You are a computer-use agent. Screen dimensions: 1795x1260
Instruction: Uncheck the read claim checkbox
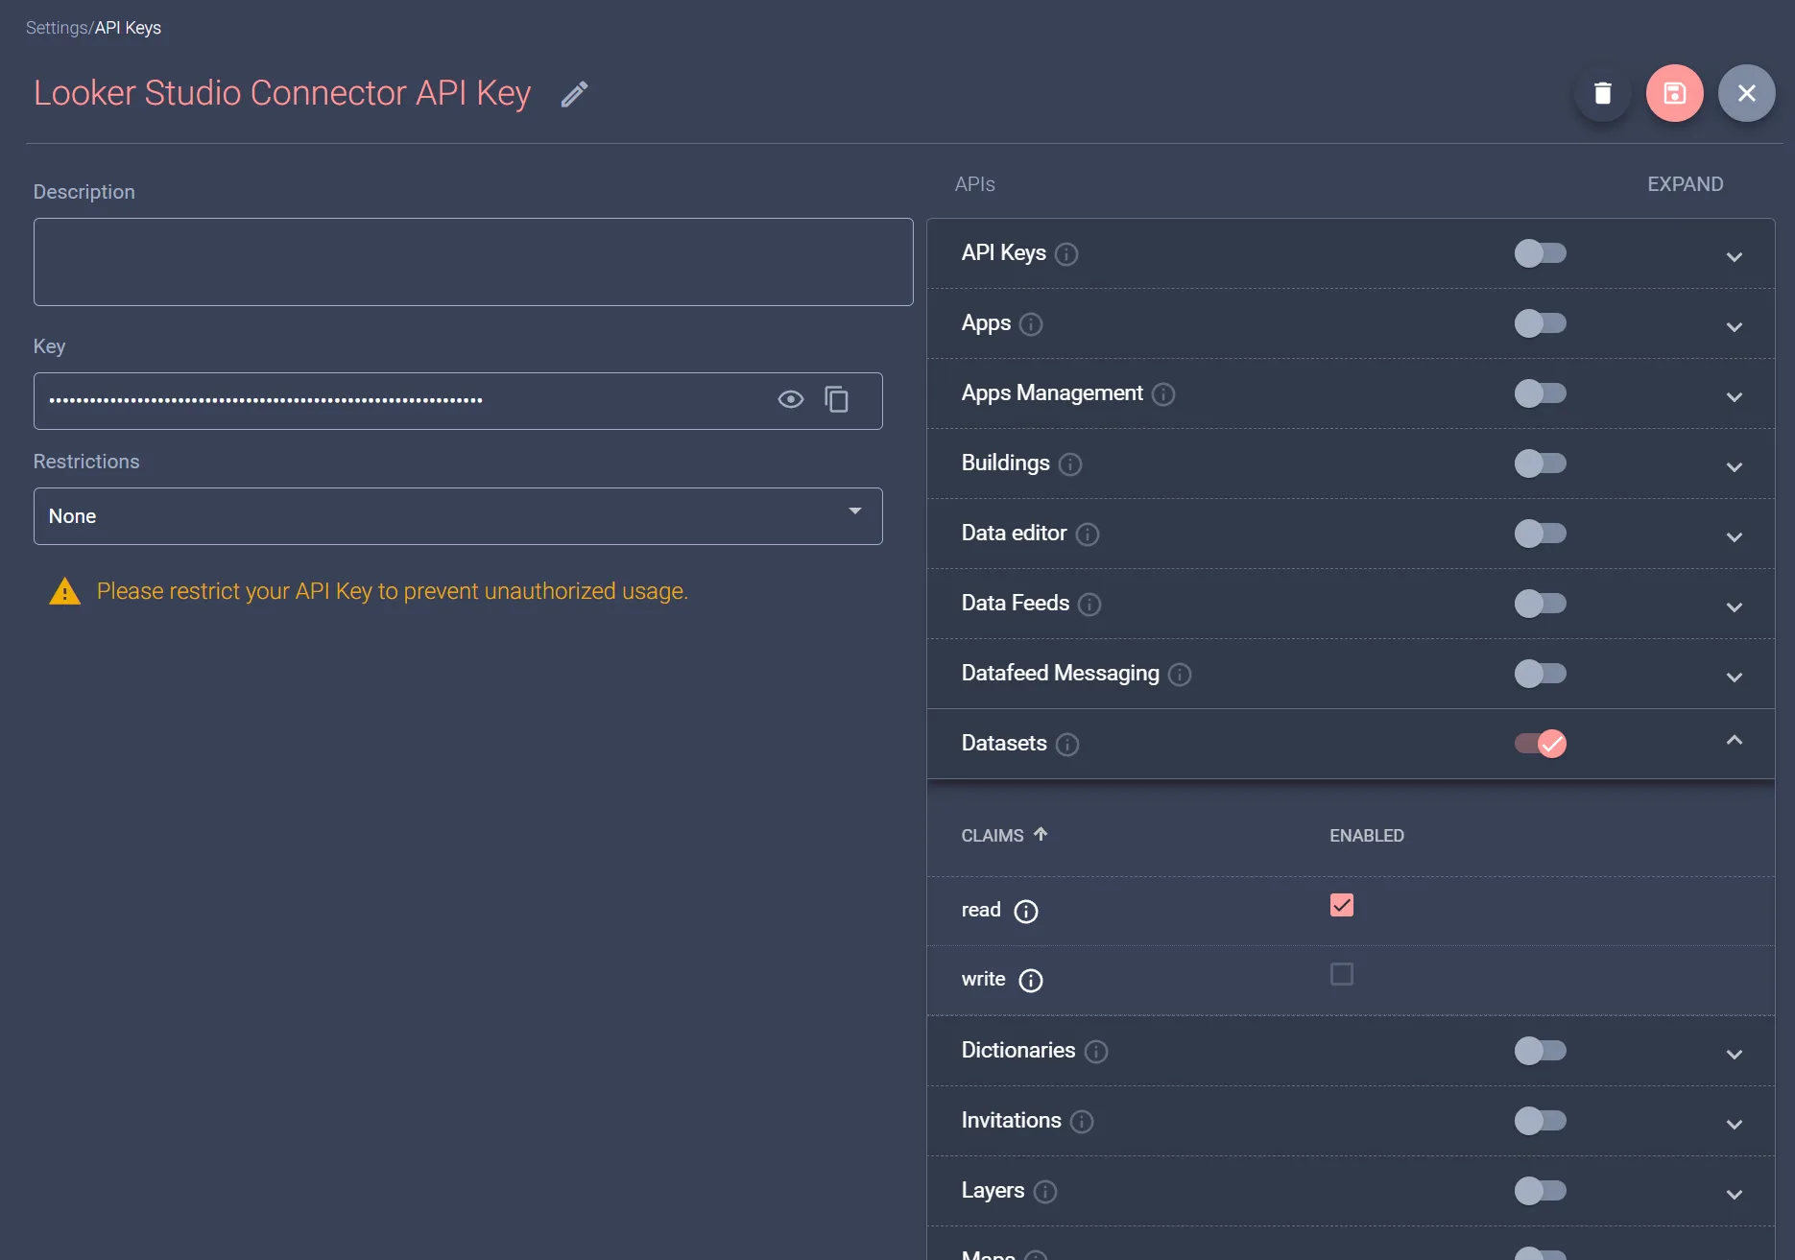1342,905
